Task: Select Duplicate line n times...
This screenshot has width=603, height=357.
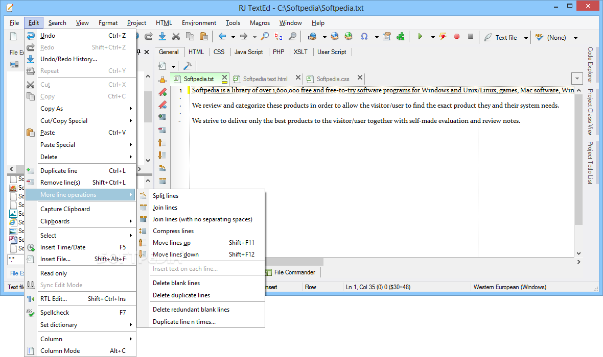Action: 201,322
